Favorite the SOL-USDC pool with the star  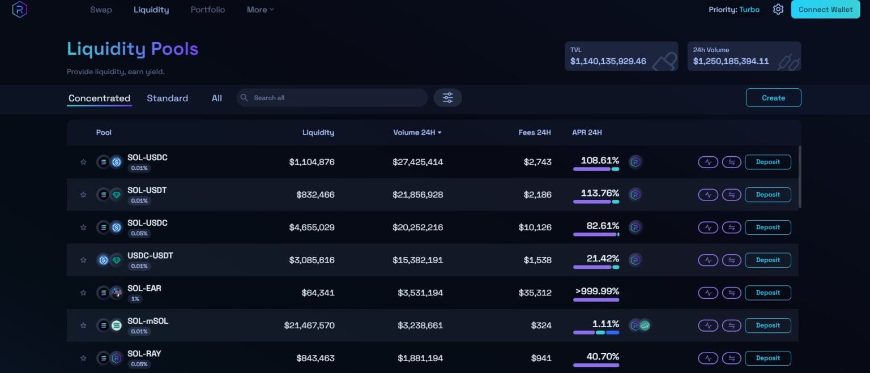tap(83, 162)
